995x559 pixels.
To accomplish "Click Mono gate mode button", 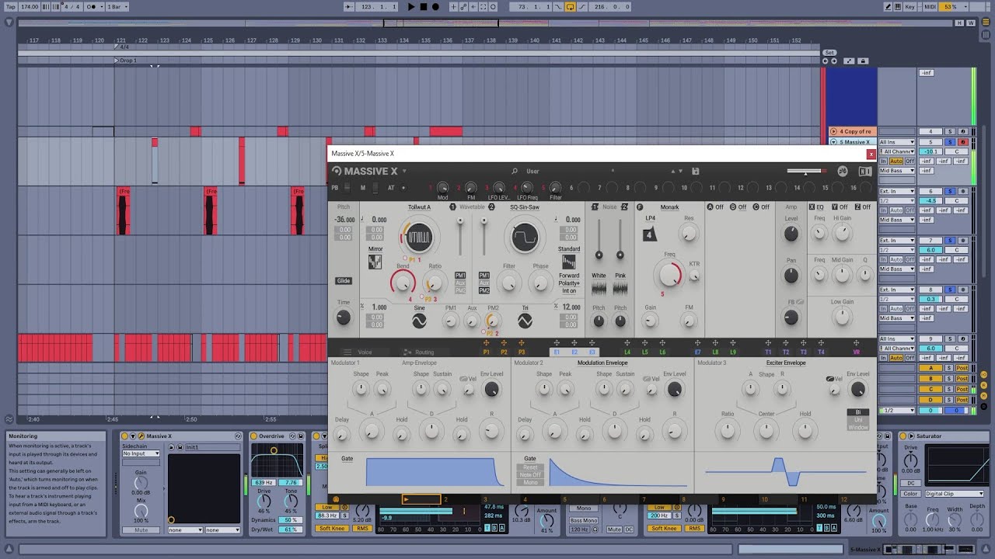I will click(x=531, y=483).
